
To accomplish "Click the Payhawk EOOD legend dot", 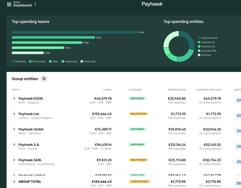I will pyautogui.click(x=199, y=37).
